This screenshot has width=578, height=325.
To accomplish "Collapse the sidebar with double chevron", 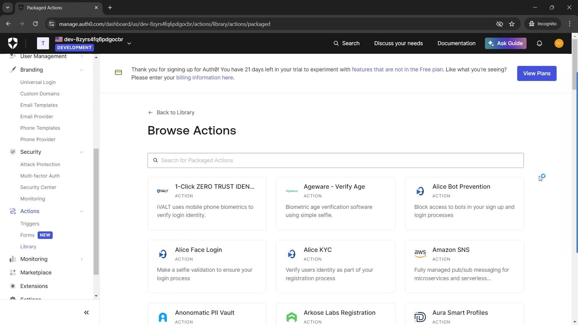I will (86, 313).
